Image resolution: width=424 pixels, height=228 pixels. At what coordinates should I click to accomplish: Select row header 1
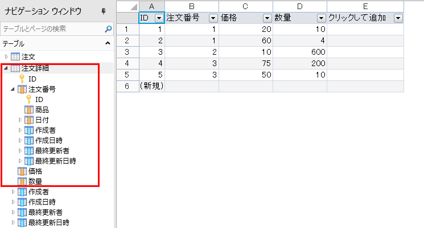(127, 29)
